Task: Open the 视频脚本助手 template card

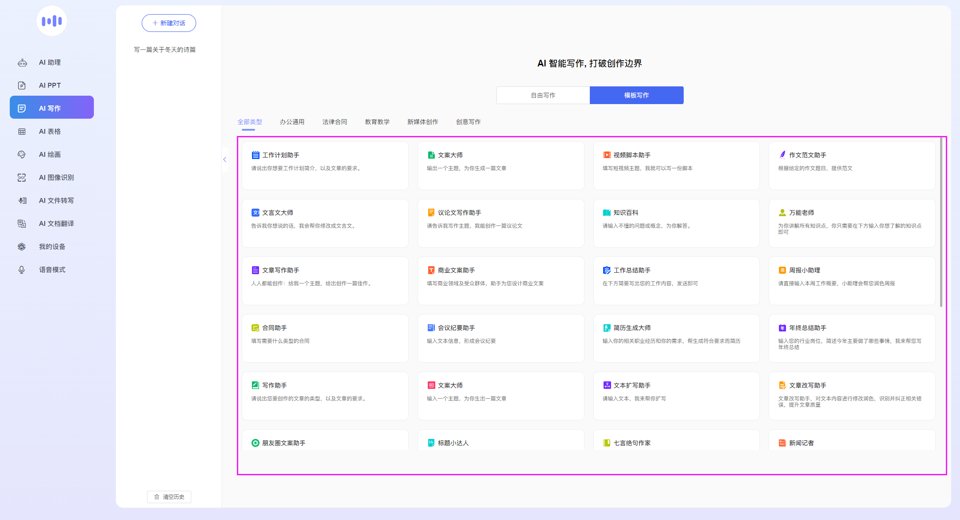Action: 676,166
